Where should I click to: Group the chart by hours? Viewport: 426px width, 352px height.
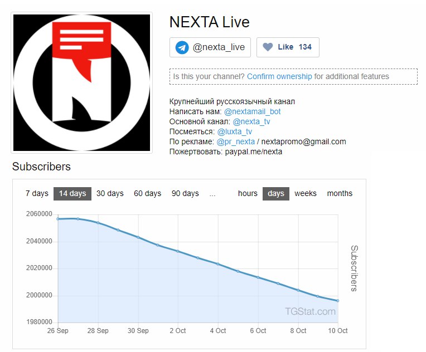248,193
